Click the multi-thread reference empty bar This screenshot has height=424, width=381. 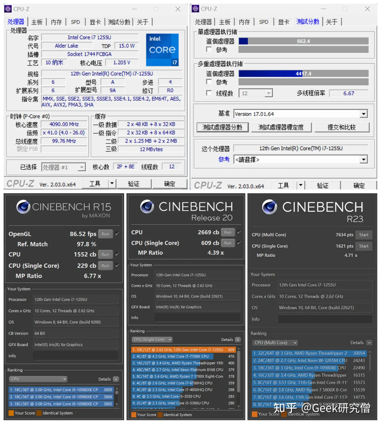(x=303, y=82)
